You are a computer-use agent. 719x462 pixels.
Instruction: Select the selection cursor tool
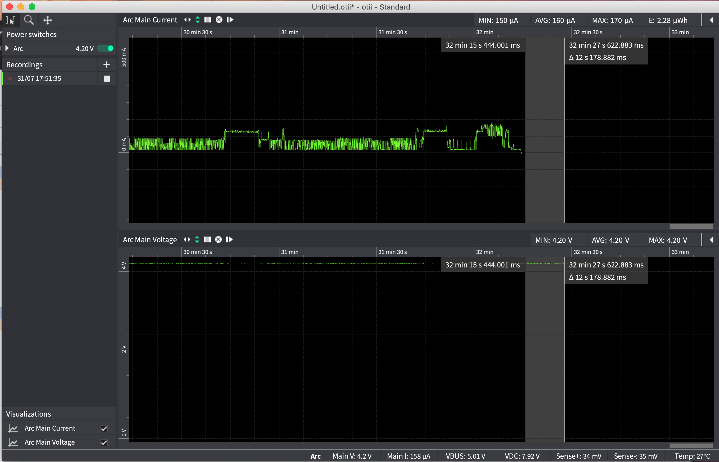pos(10,20)
